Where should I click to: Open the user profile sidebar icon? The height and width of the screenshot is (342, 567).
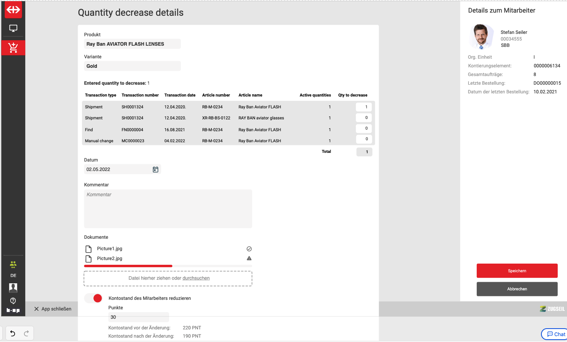(x=13, y=288)
